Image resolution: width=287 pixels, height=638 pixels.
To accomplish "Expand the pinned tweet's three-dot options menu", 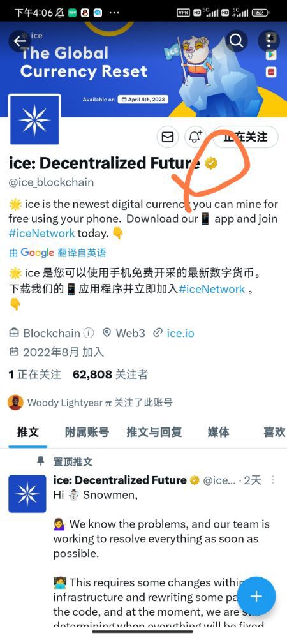I will point(273,480).
